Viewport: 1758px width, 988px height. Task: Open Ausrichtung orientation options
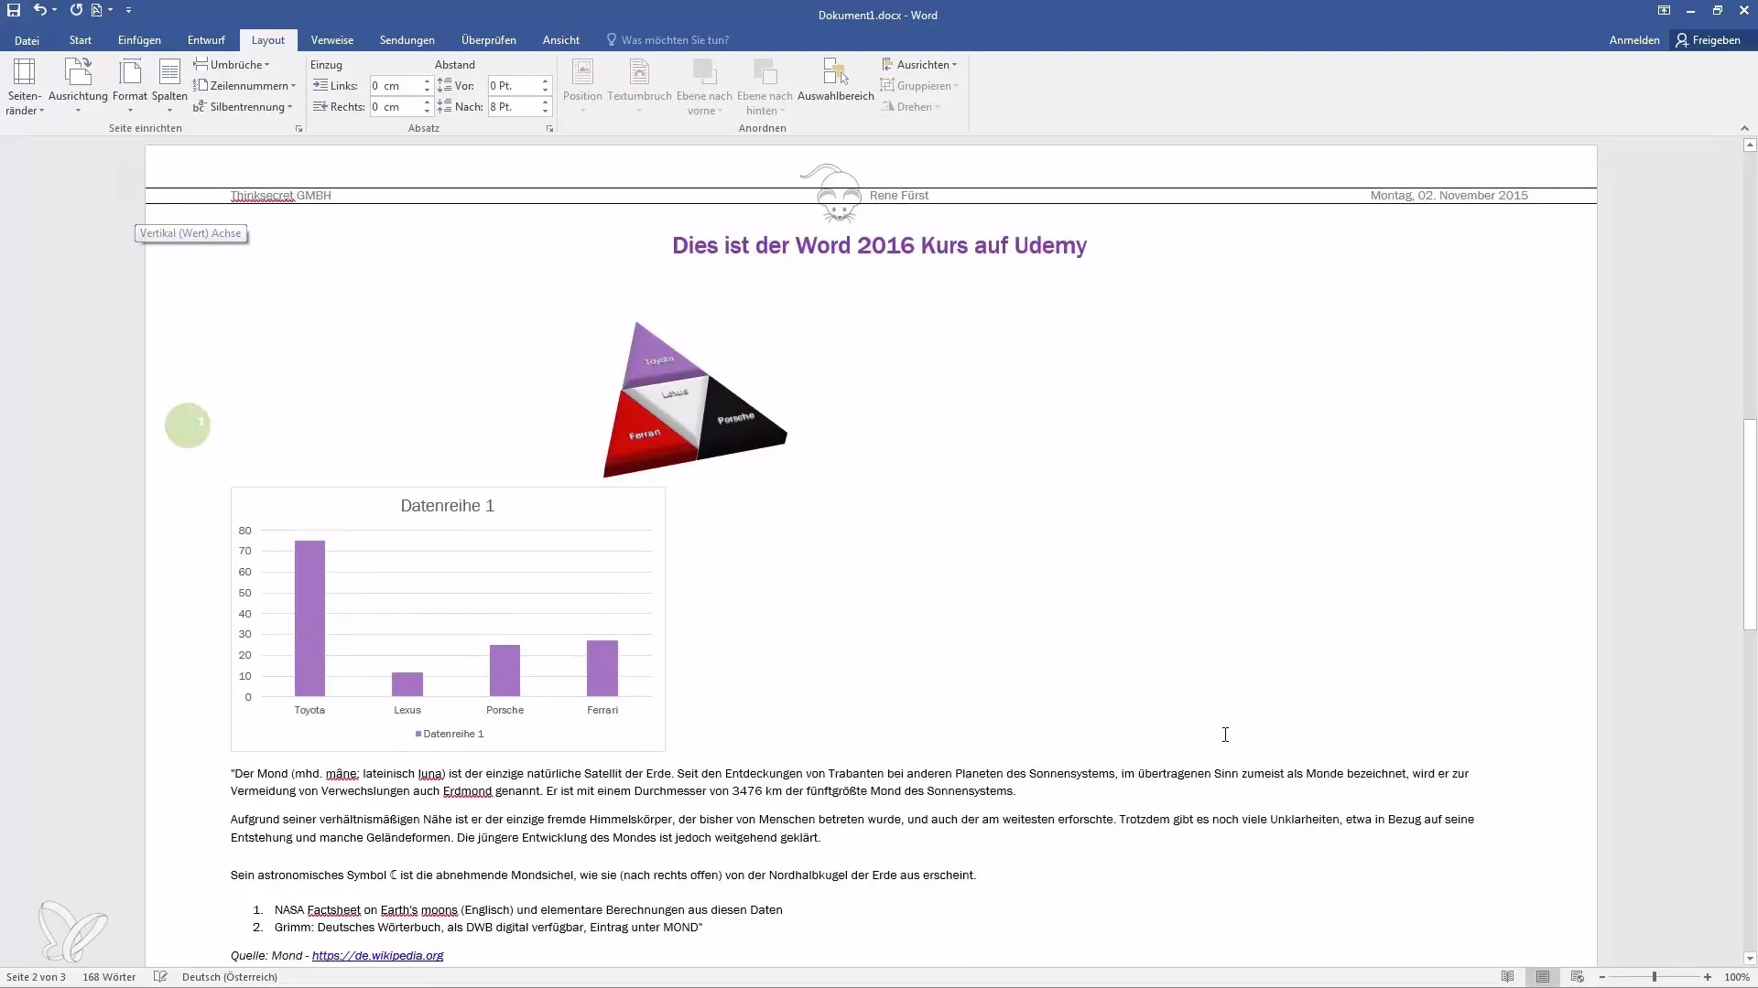tap(78, 87)
